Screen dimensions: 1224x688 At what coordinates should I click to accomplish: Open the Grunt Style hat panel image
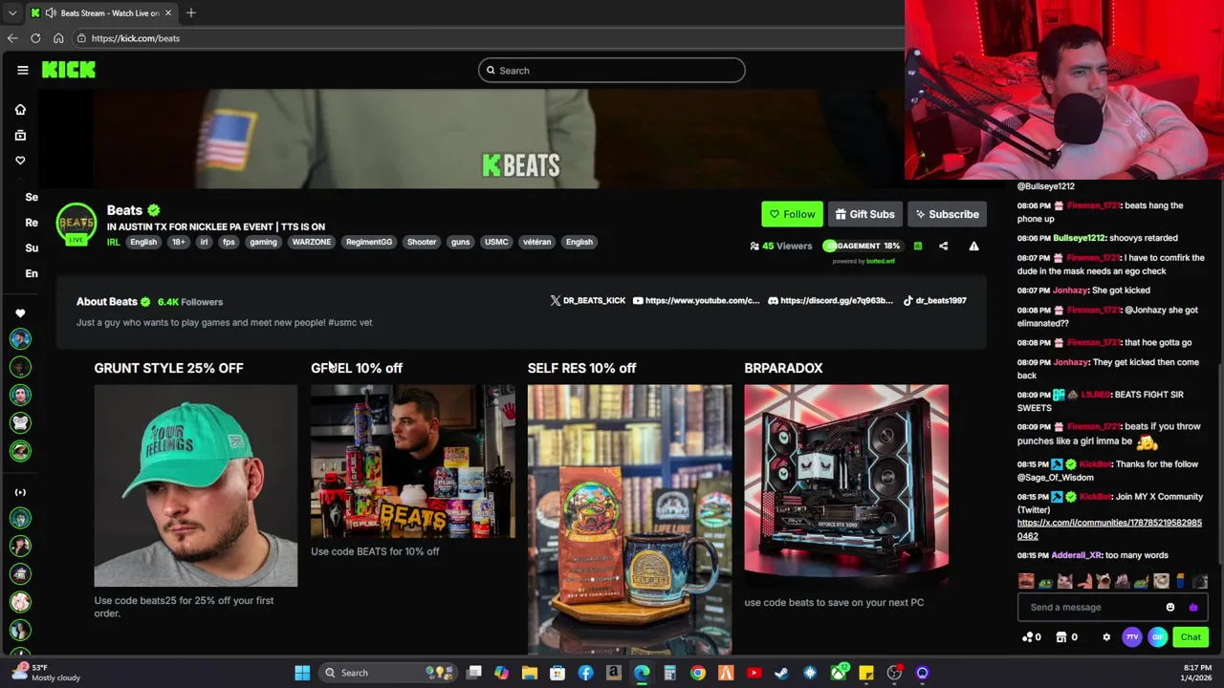point(196,485)
